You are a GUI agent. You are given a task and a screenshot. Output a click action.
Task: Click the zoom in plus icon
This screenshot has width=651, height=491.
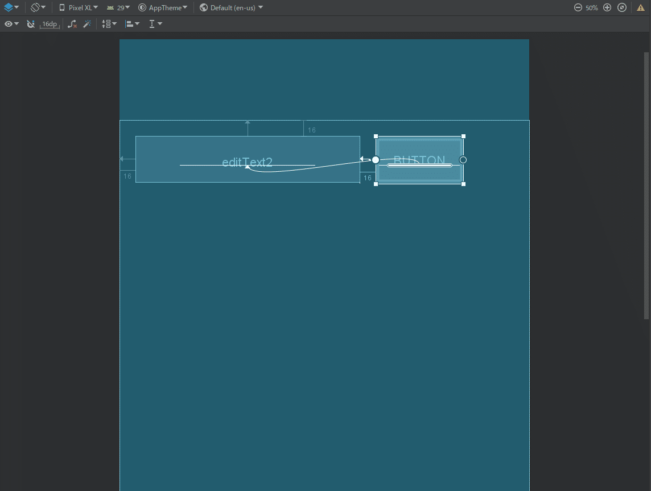(607, 7)
